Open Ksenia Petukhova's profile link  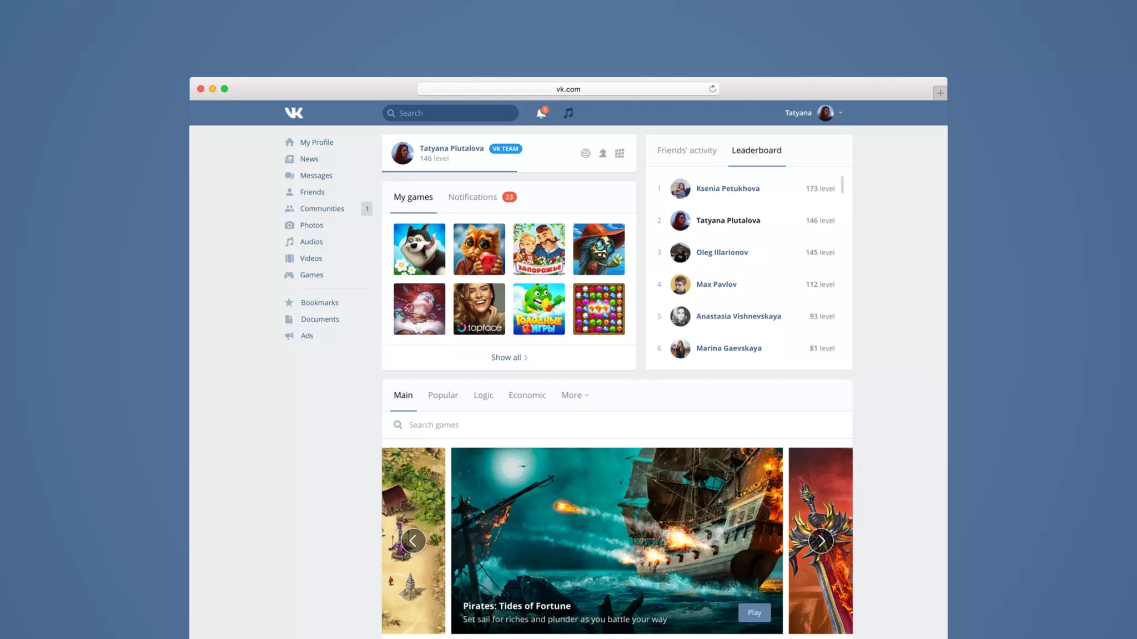727,189
